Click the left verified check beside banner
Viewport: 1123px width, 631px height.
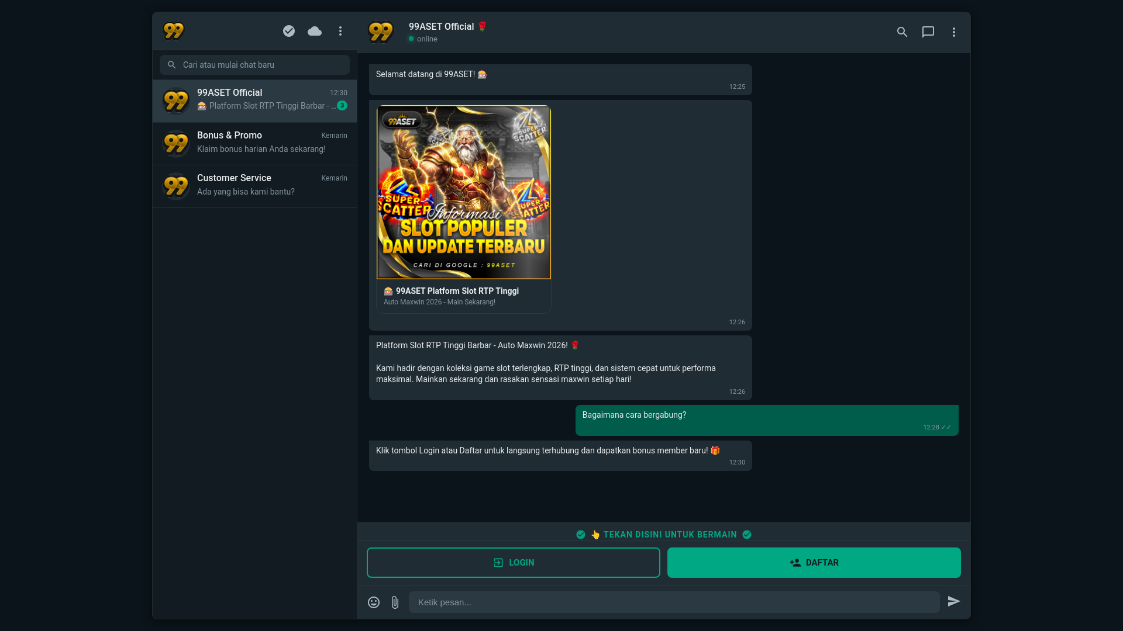tap(581, 535)
